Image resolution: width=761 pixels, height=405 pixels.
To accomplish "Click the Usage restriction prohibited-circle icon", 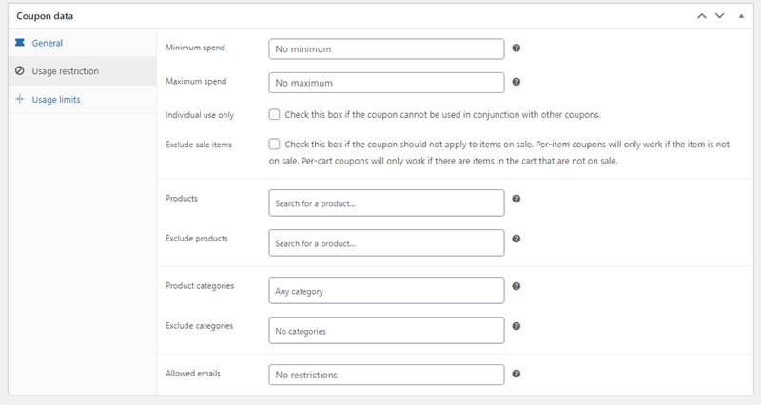I will 19,70.
